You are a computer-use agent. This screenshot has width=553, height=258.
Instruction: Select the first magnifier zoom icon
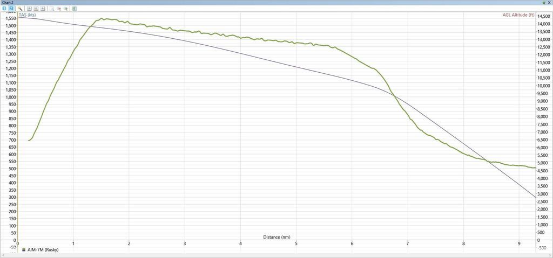[x=52, y=9]
